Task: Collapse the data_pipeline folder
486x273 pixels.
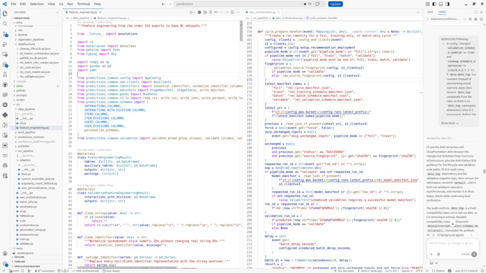Action: click(26, 109)
